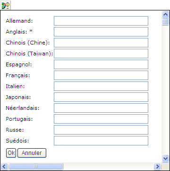The height and width of the screenshot is (171, 170).
Task: Click the up arrow on vertical scrollbar
Action: click(x=165, y=15)
